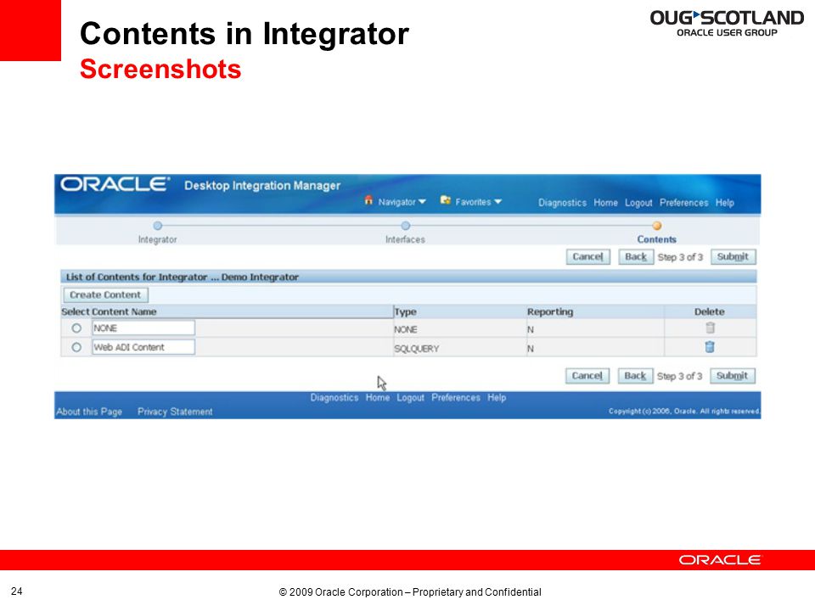
Task: Open Preferences link in the footer
Action: coord(456,397)
